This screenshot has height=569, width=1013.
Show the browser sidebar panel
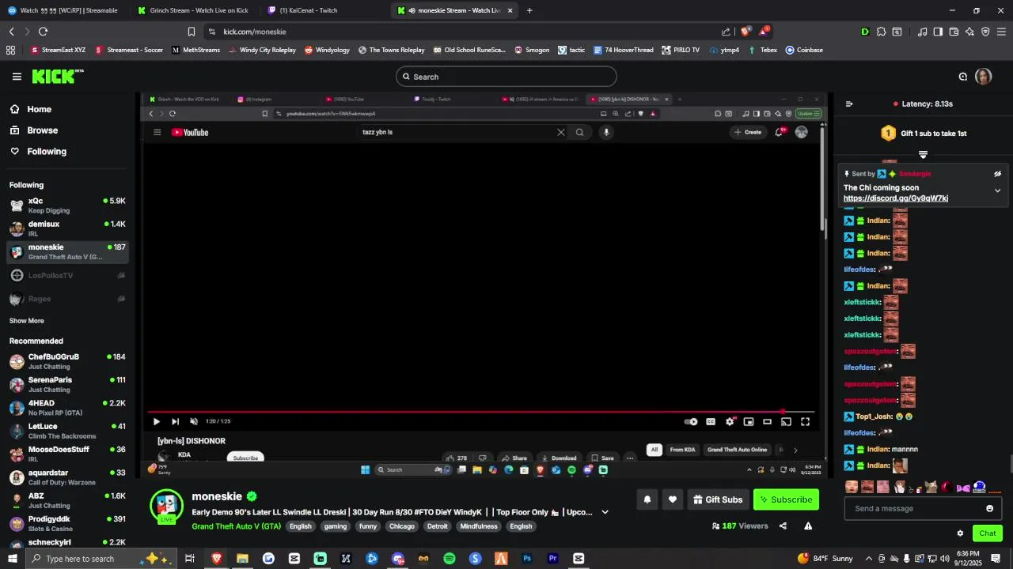tap(938, 32)
